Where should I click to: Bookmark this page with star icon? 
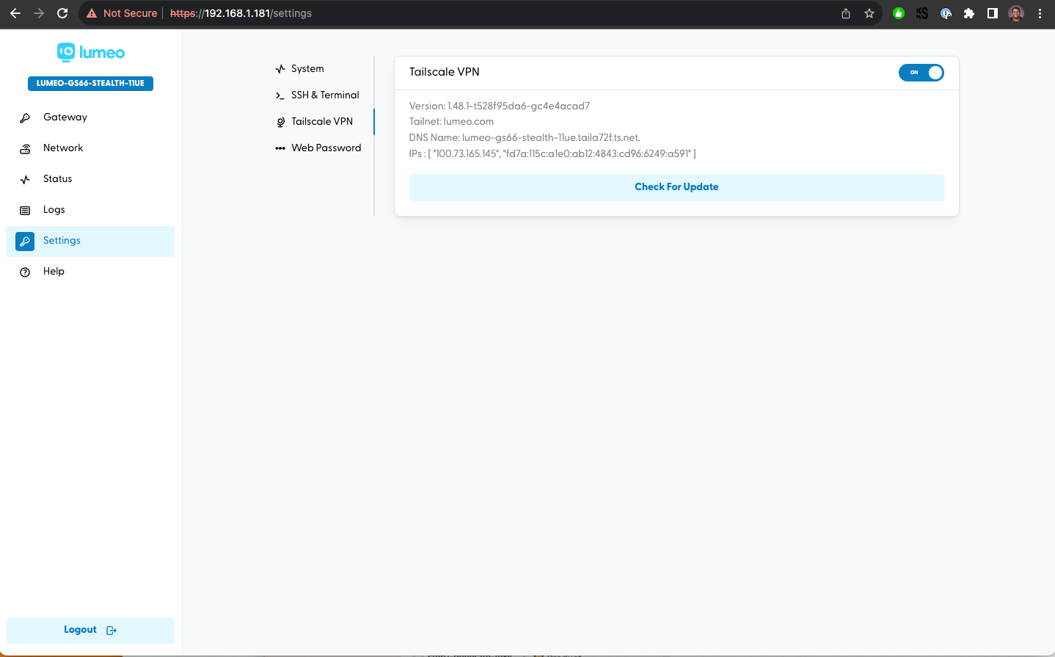[x=869, y=13]
